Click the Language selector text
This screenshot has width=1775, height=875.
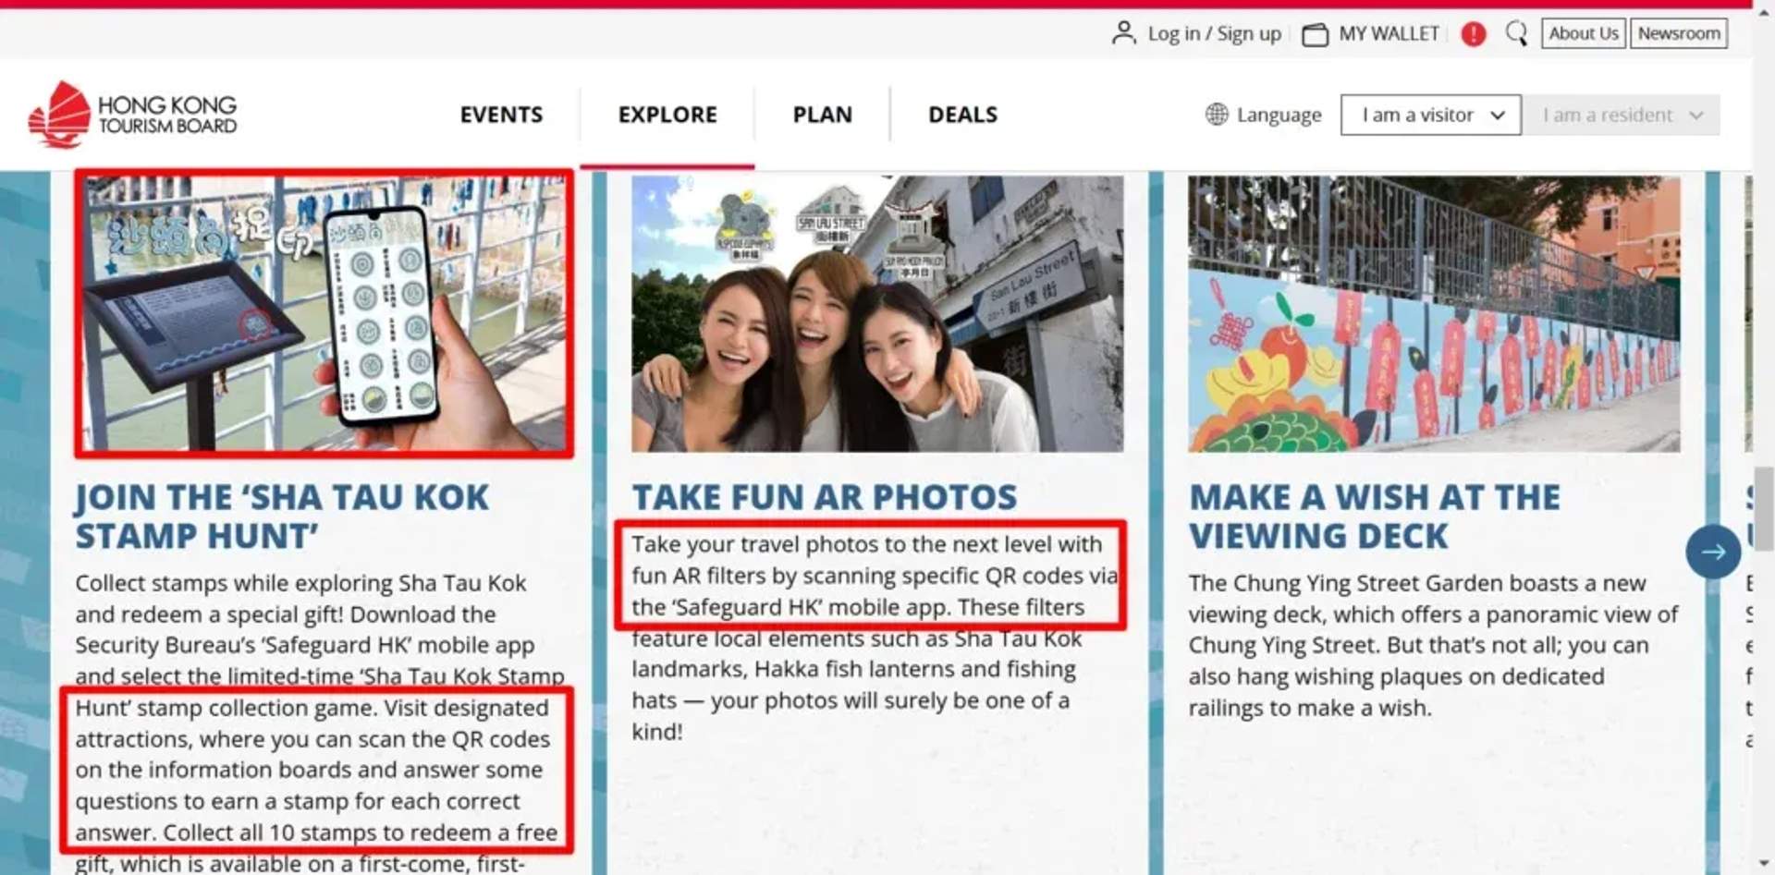1279,115
